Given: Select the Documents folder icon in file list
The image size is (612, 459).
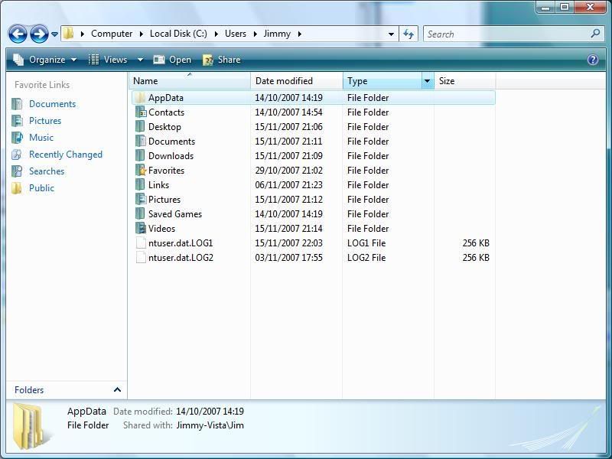Looking at the screenshot, I should 140,141.
